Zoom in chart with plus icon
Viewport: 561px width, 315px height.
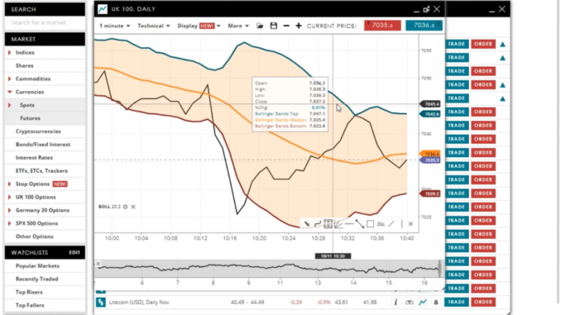click(299, 26)
